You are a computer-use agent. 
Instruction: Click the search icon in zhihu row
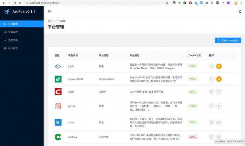coord(219,123)
